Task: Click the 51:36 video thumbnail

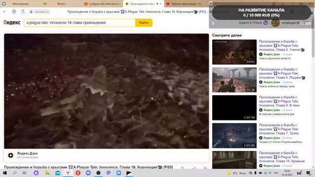Action: tap(234, 80)
